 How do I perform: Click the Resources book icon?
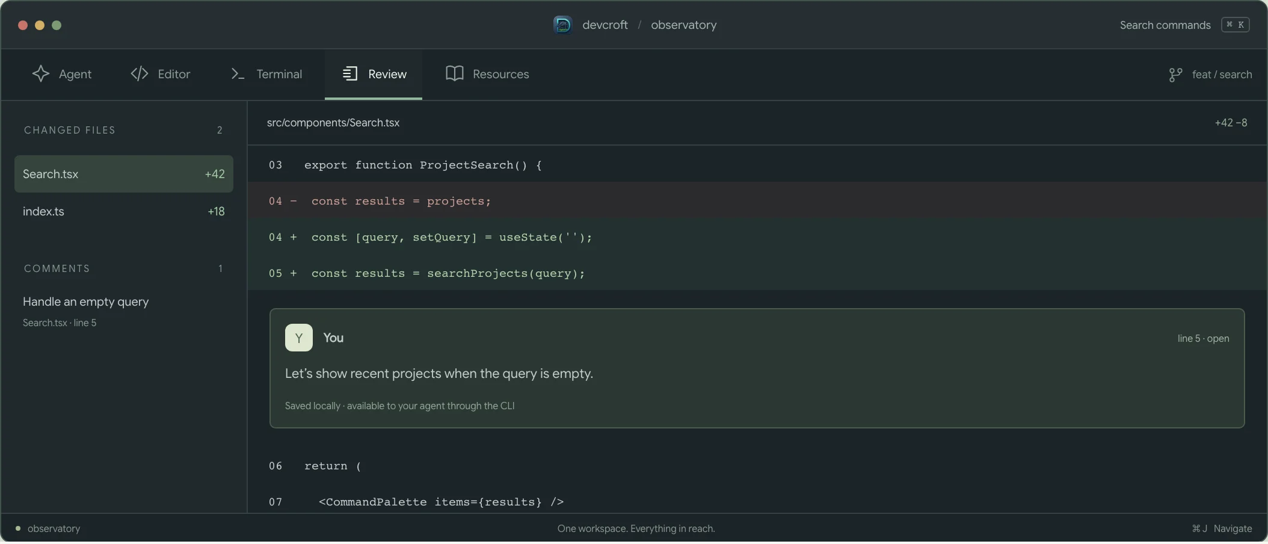455,74
